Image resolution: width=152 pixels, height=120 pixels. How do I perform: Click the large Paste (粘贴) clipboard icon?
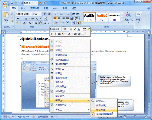[7, 15]
